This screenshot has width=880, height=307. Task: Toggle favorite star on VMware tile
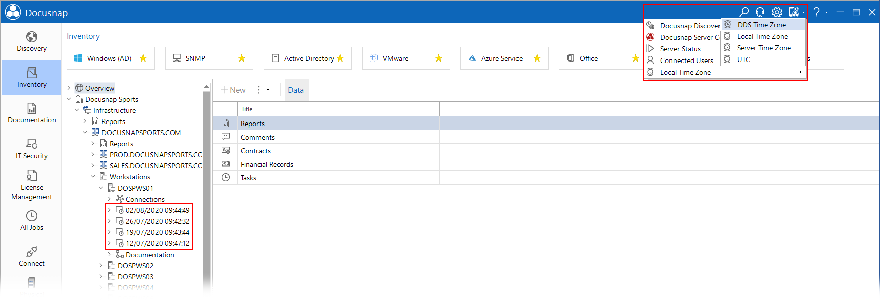[439, 58]
